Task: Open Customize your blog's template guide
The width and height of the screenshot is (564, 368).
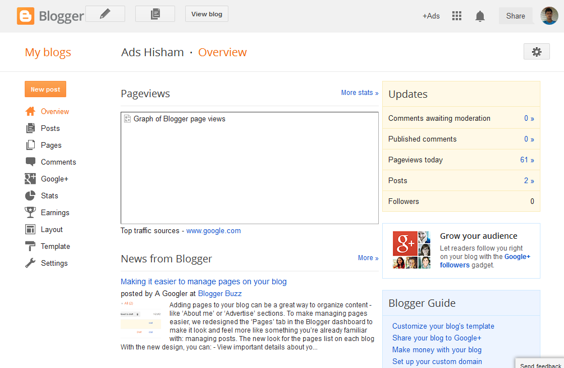Action: pyautogui.click(x=443, y=326)
